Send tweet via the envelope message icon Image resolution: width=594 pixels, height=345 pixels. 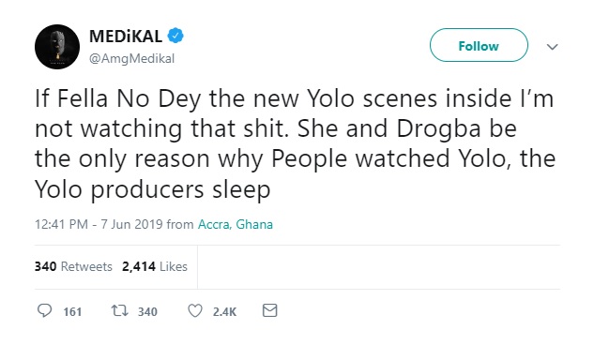[x=269, y=310]
